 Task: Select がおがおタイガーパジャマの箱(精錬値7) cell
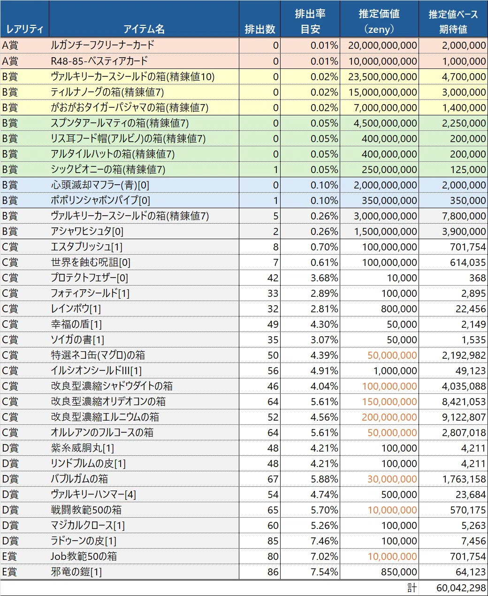(x=144, y=107)
